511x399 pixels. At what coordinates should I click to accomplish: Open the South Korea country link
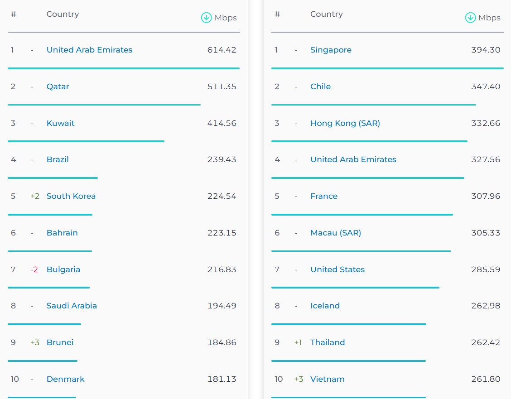pos(71,196)
